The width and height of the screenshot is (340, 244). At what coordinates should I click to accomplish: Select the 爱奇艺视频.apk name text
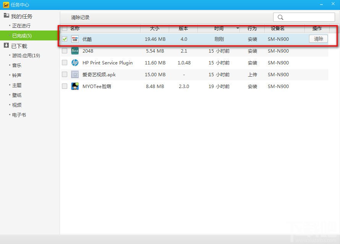[99, 75]
